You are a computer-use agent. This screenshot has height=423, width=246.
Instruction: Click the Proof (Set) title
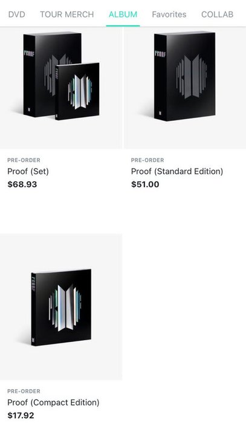[28, 171]
